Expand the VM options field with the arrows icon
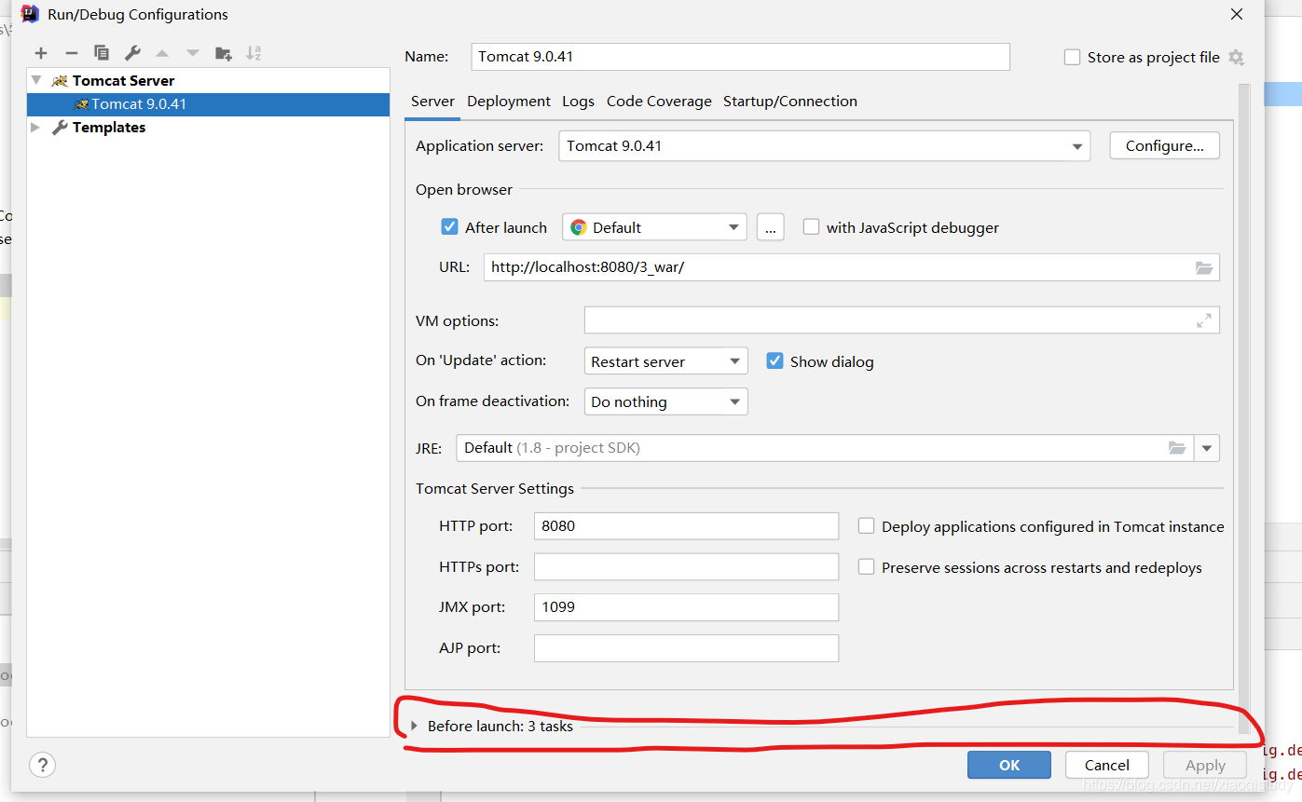 1204,320
